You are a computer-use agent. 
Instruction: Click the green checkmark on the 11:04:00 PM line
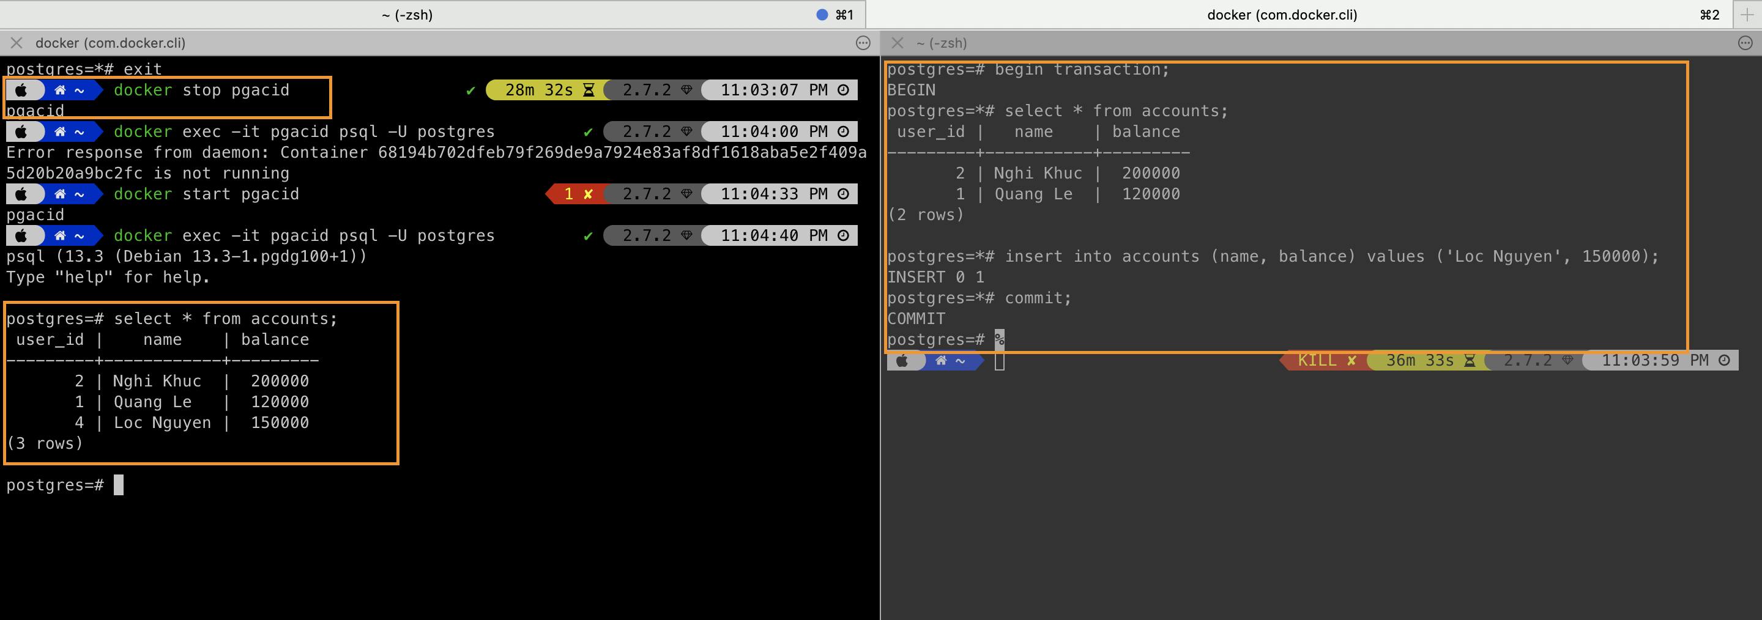coord(588,131)
